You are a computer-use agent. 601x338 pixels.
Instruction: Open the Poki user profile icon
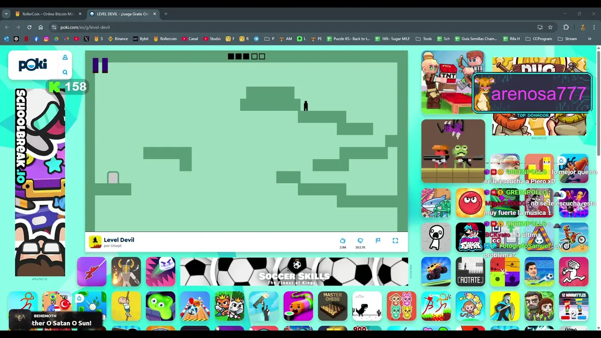click(65, 57)
